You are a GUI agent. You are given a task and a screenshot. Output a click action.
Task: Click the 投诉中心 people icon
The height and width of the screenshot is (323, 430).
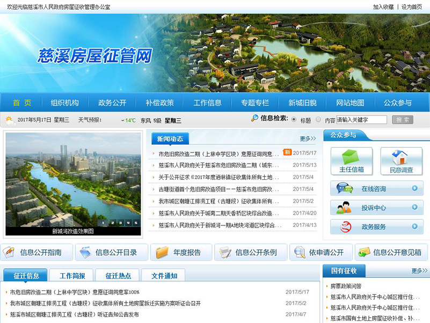click(345, 208)
